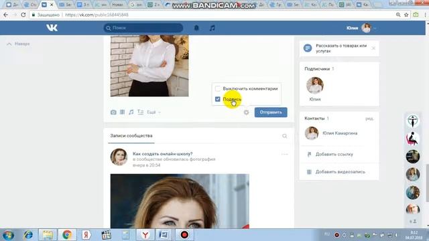Open the music note icon in header
Screen dimensions: 429x241
coord(212,28)
